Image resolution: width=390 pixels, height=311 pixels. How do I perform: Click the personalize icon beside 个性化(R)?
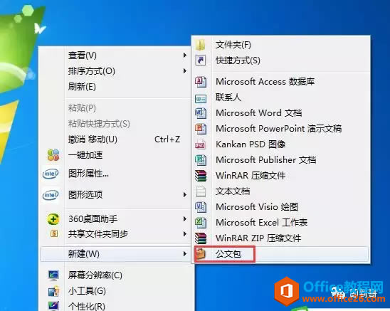point(53,305)
